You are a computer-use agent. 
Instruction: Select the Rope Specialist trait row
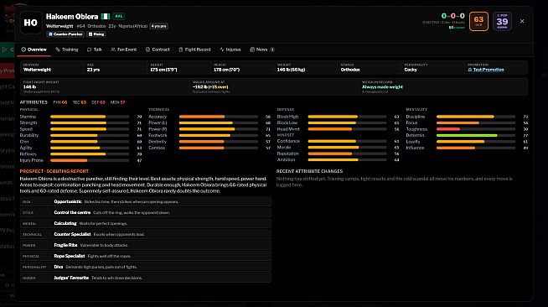pyautogui.click(x=146, y=256)
